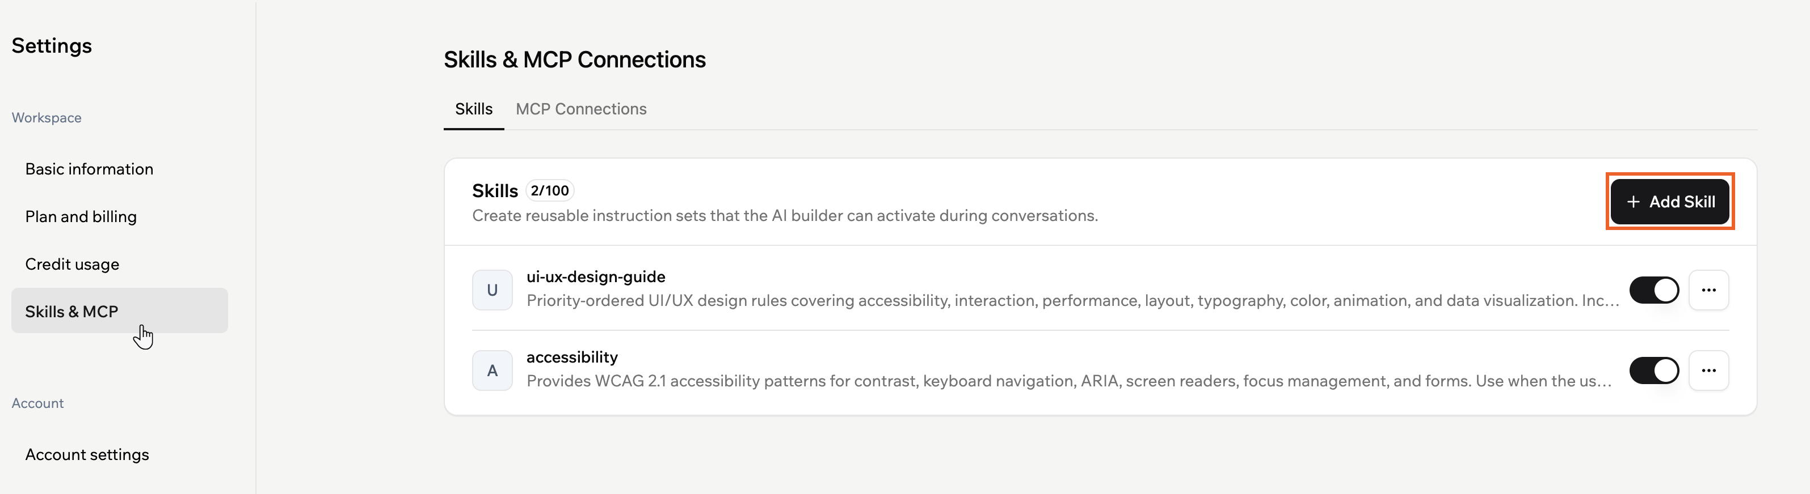The height and width of the screenshot is (494, 1810).
Task: Click the Add Skill button
Action: pyautogui.click(x=1670, y=201)
